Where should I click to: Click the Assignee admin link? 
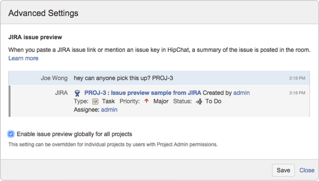[x=109, y=110]
